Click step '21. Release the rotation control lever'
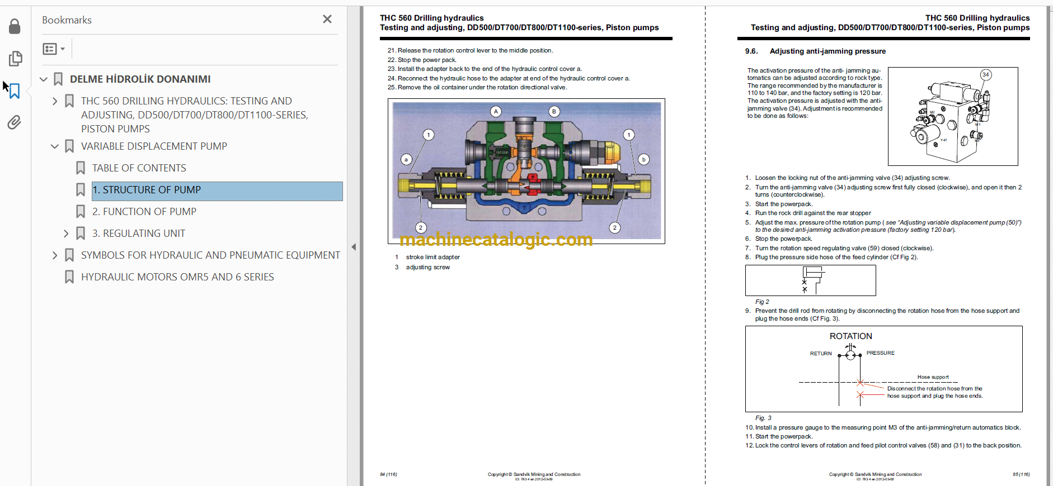This screenshot has width=1053, height=486. [x=470, y=50]
